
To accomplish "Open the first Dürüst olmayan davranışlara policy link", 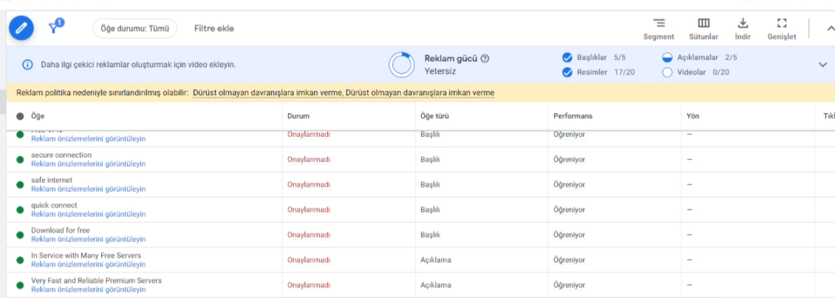I will tap(267, 92).
